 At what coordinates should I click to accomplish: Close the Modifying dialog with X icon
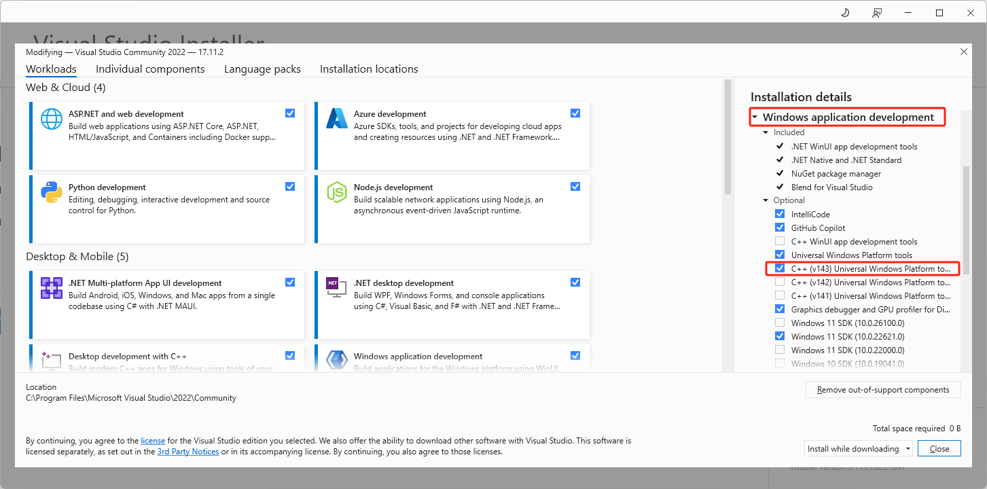pyautogui.click(x=963, y=52)
